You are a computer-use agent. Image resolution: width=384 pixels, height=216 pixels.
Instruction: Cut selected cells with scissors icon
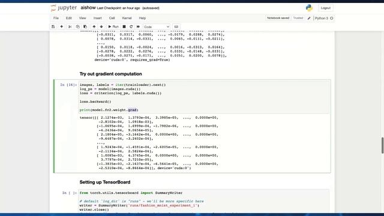pos(70,26)
